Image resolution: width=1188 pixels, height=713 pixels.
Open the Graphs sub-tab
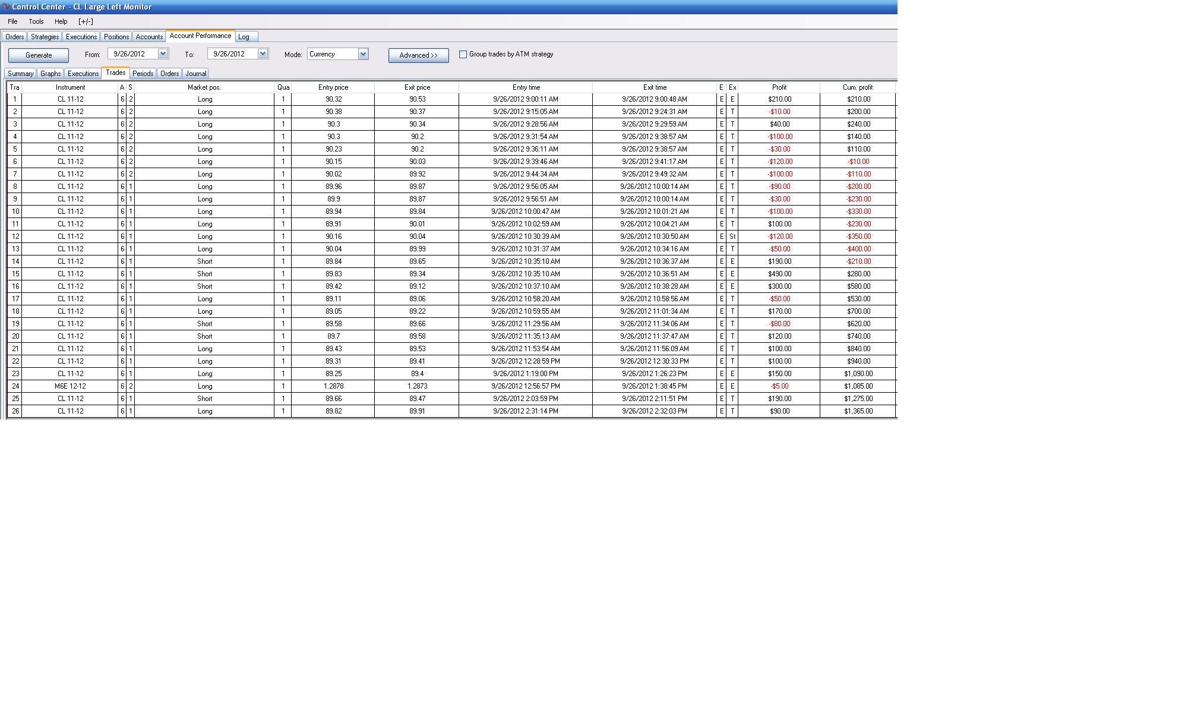[50, 74]
